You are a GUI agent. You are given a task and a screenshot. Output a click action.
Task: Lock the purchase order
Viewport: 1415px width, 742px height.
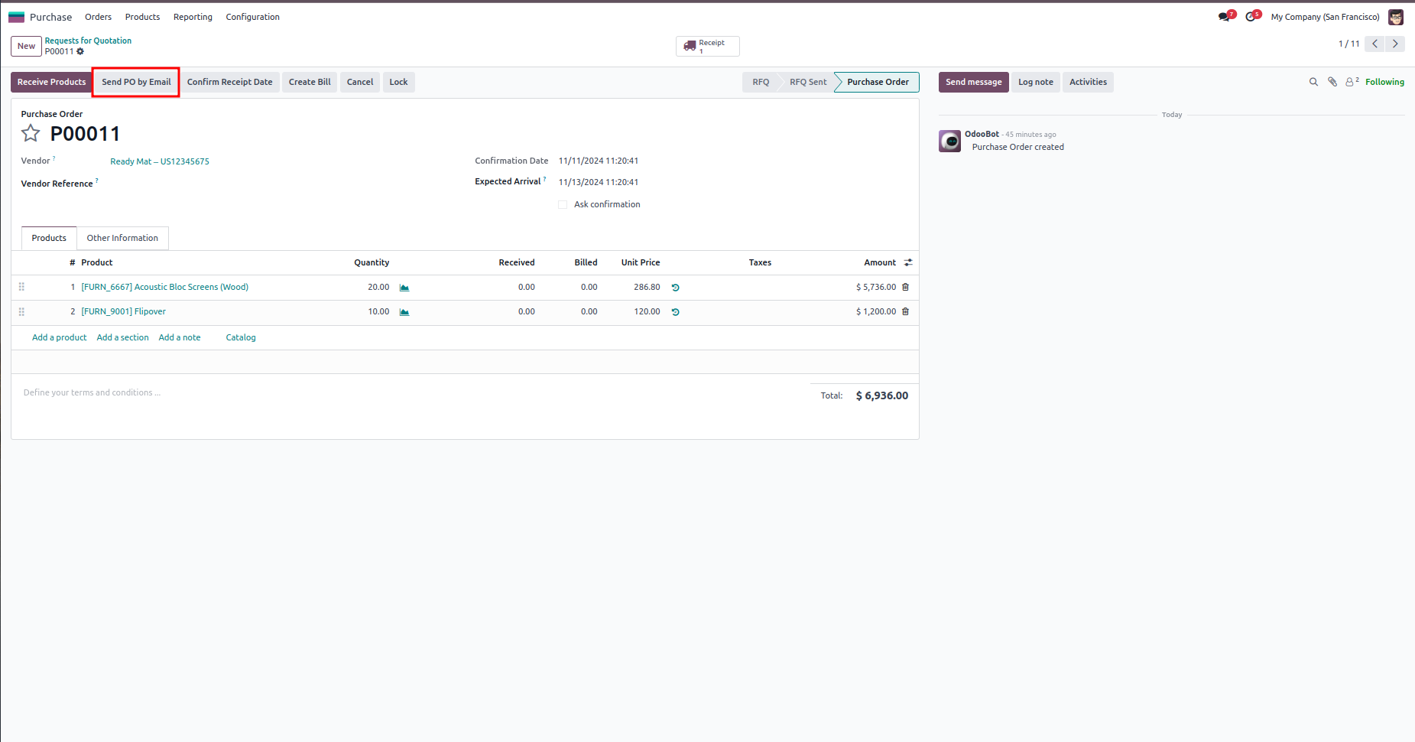point(398,82)
